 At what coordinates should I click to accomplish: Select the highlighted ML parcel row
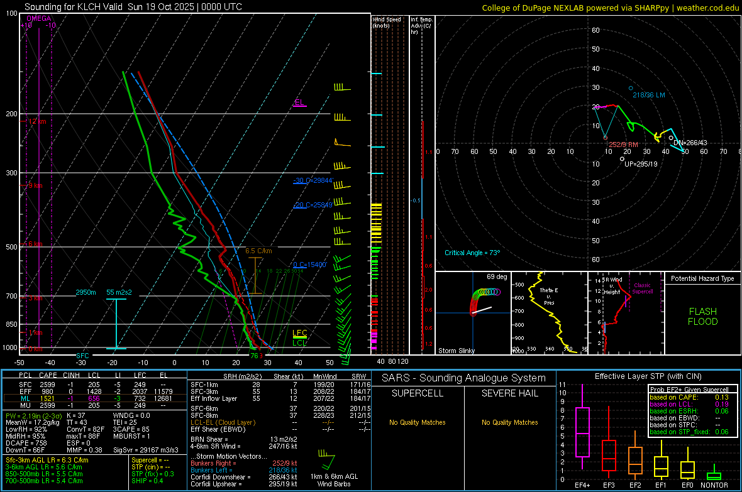coord(94,398)
